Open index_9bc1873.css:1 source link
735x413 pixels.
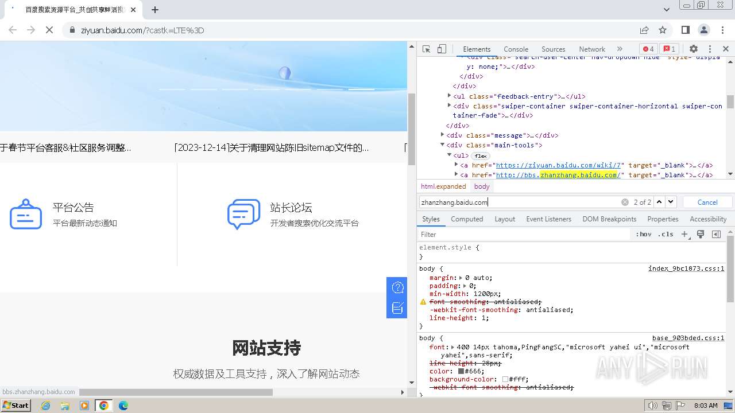click(686, 268)
